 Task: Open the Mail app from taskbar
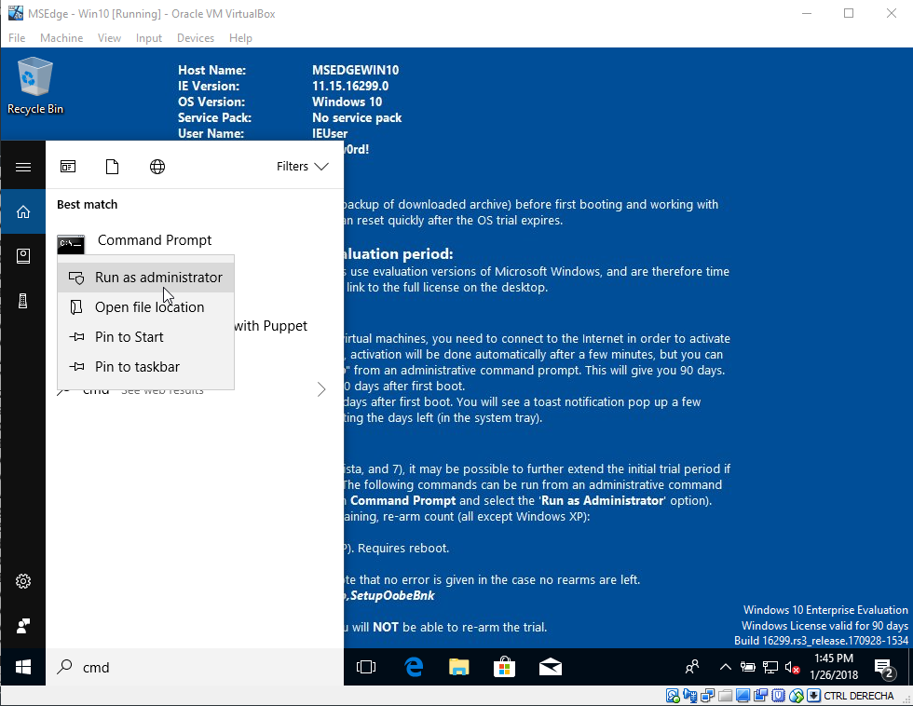(x=551, y=667)
